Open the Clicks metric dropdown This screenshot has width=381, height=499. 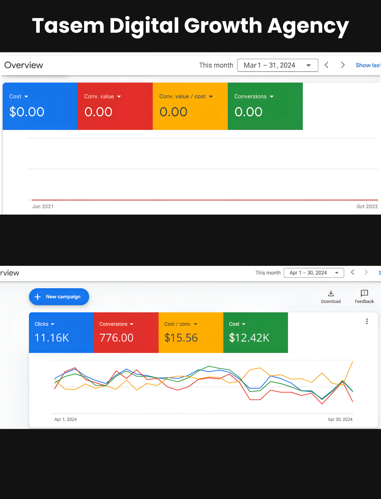45,324
